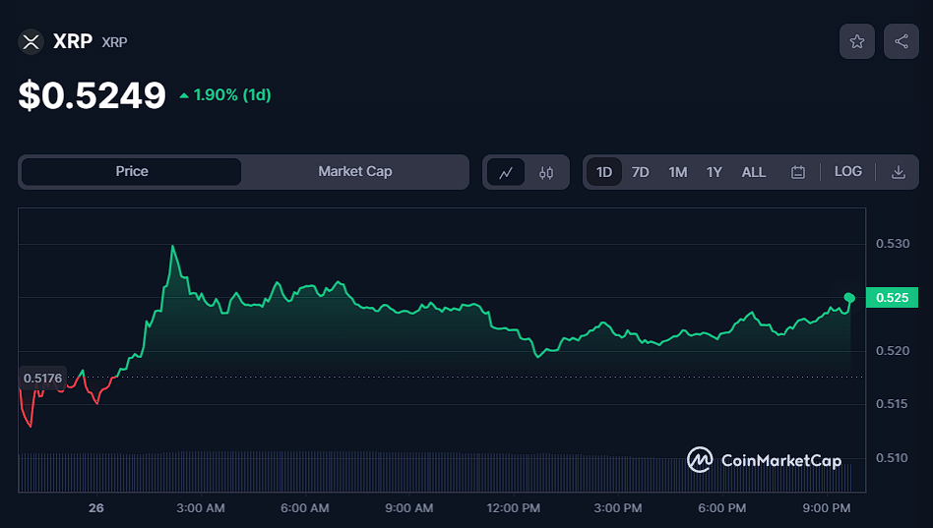Set chart range to 1M
Screen dimensions: 933x528
point(677,172)
